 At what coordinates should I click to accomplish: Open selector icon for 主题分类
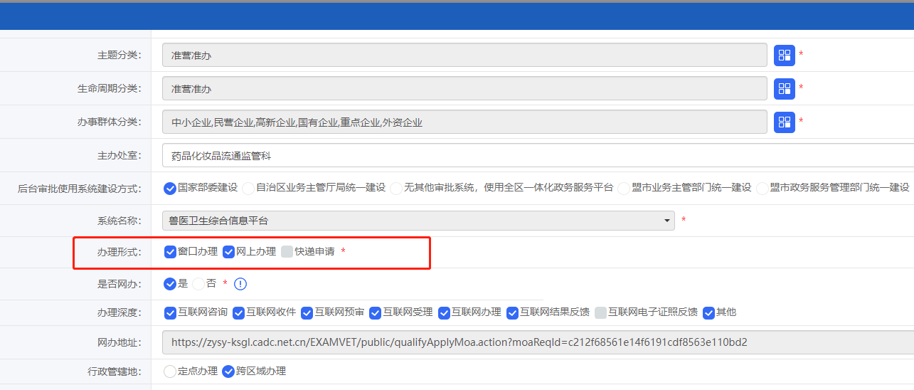[784, 56]
